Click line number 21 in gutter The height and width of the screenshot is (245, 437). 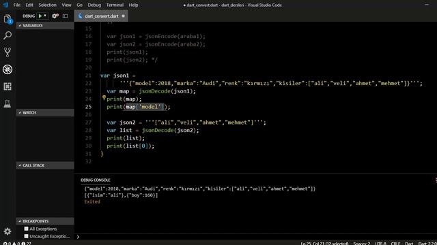88,76
